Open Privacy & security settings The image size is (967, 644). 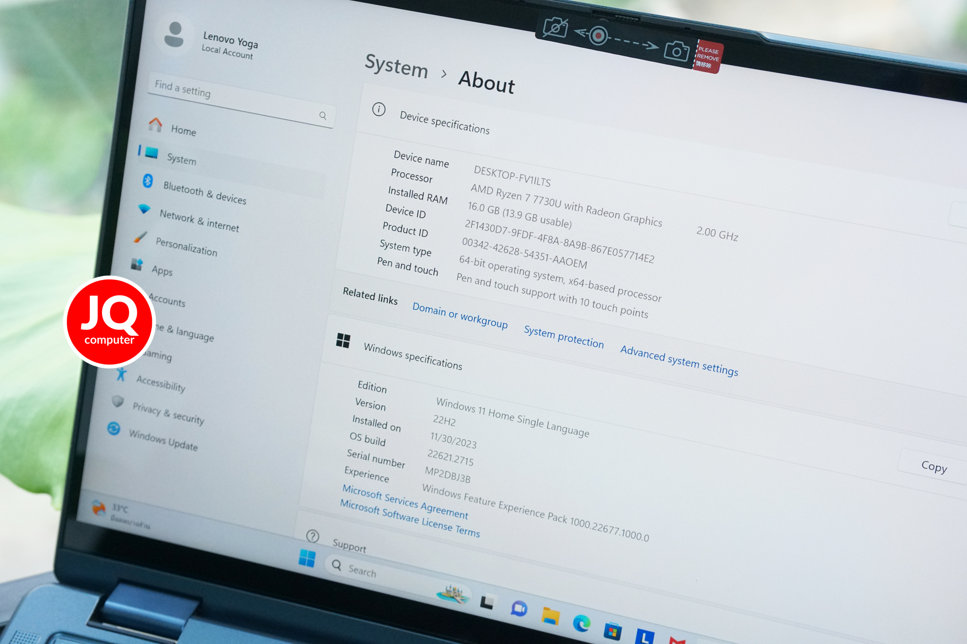point(168,413)
